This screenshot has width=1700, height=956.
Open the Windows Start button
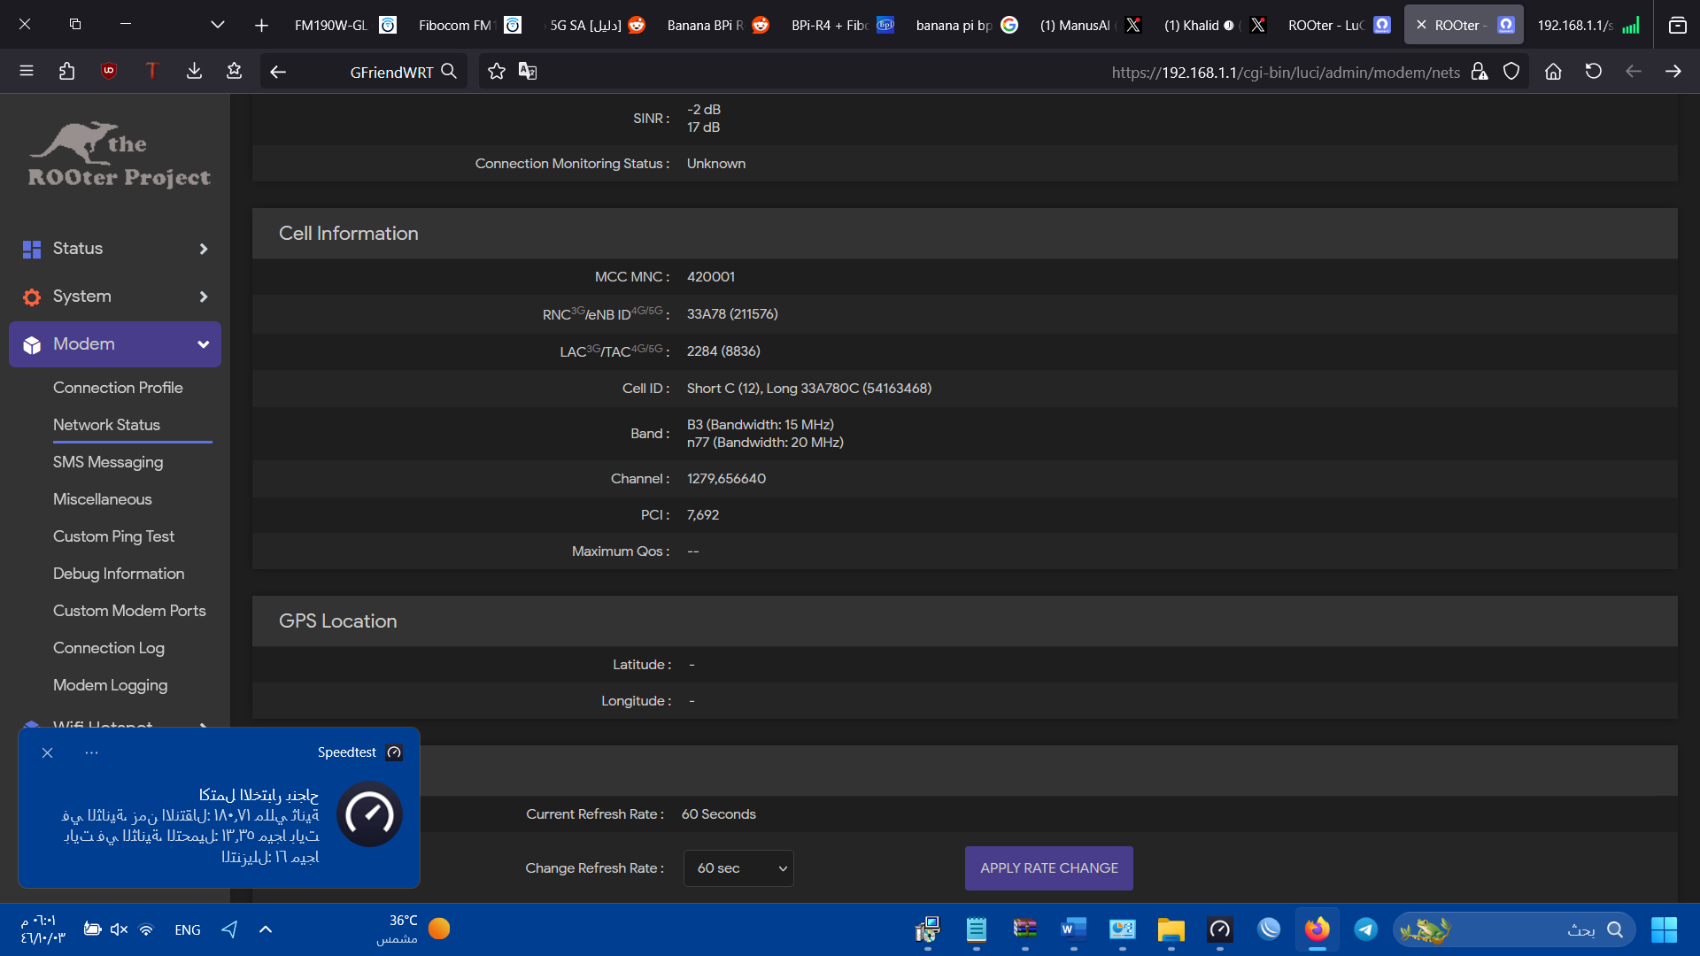1664,929
